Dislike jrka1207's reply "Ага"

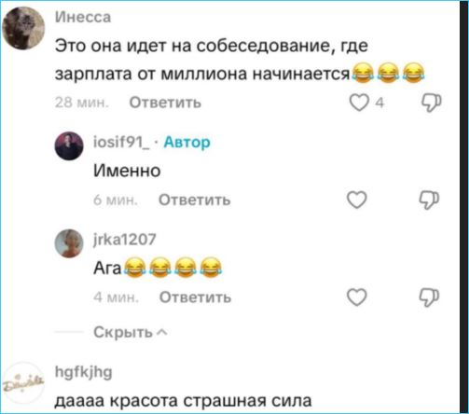click(429, 297)
